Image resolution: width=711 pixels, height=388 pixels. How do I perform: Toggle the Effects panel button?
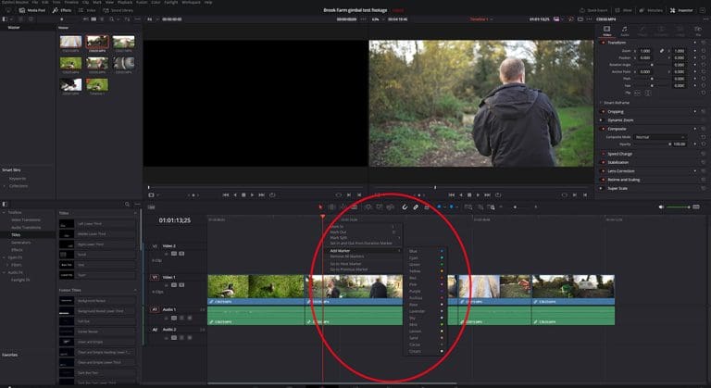pos(62,10)
